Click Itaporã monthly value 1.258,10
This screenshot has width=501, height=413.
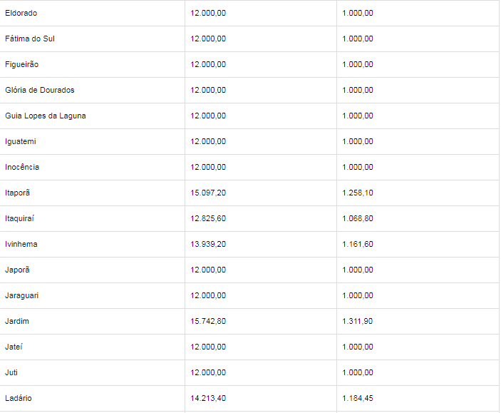point(357,193)
